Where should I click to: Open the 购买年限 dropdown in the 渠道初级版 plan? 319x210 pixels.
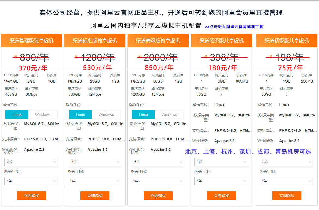(x=287, y=181)
